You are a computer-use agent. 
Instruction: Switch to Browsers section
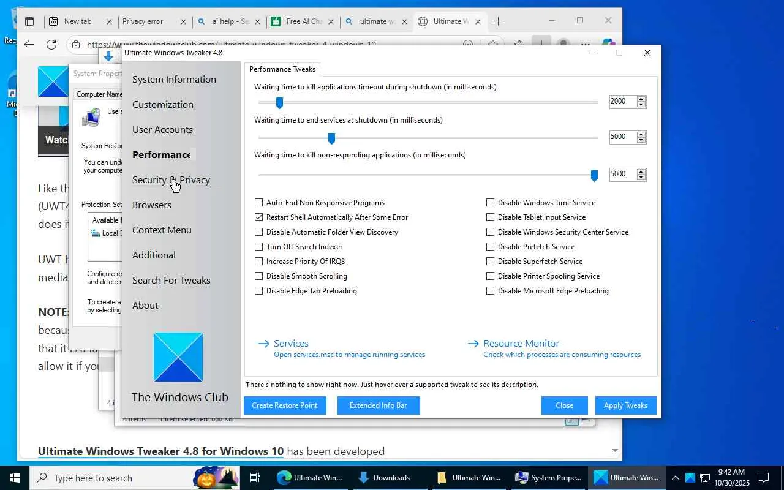pyautogui.click(x=152, y=205)
